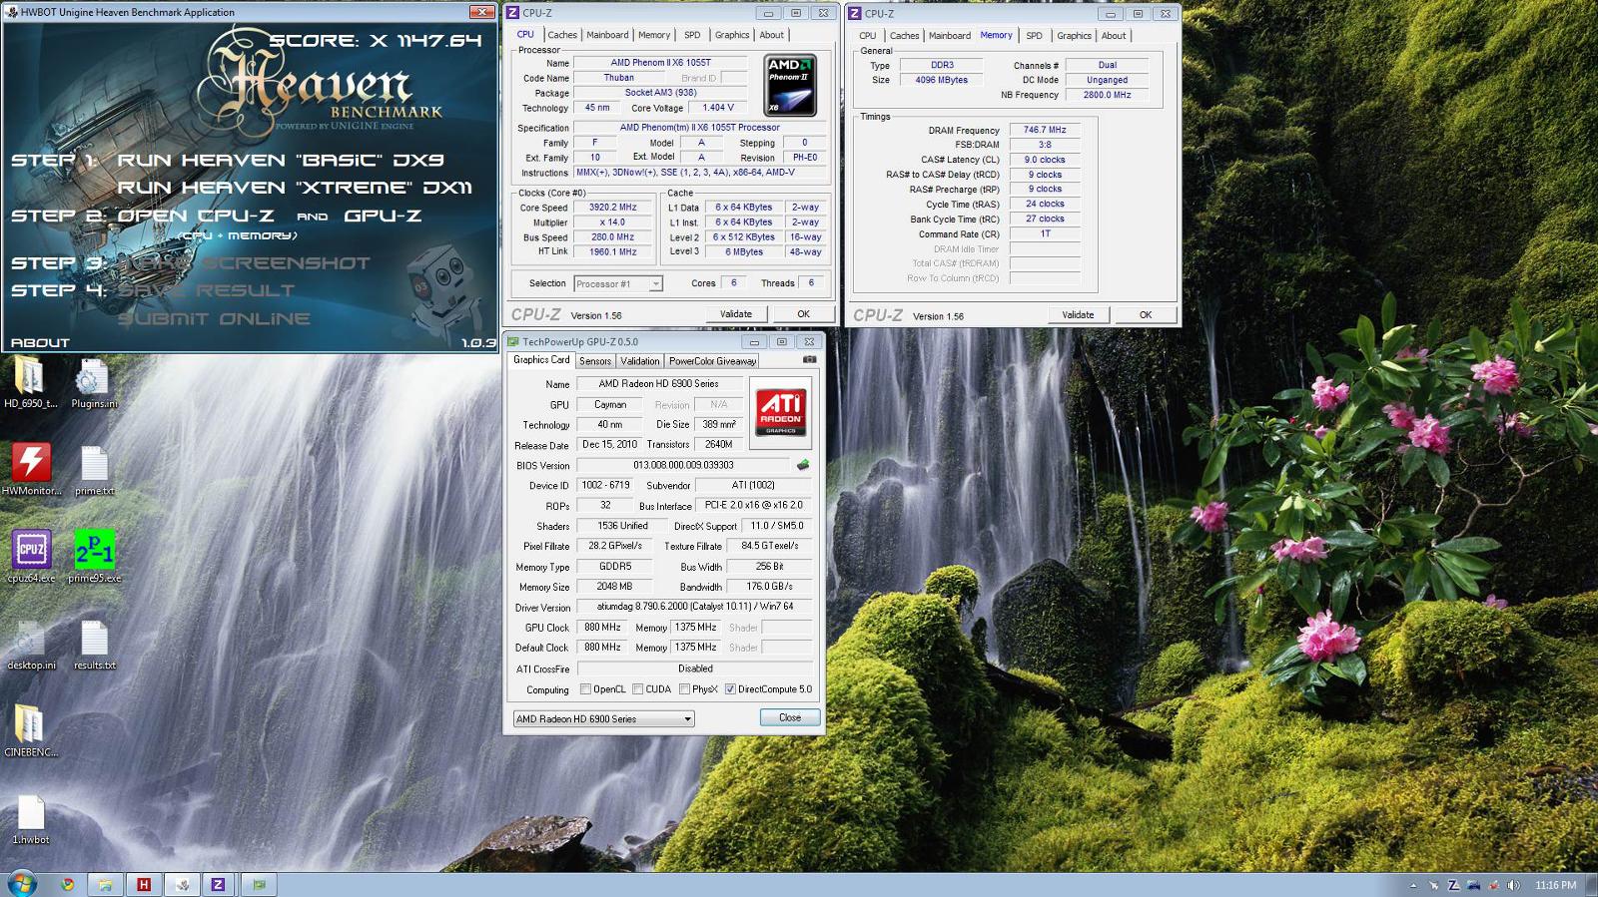Click the HT Link 1960.1 MHz value
Image resolution: width=1598 pixels, height=897 pixels.
[x=613, y=252]
